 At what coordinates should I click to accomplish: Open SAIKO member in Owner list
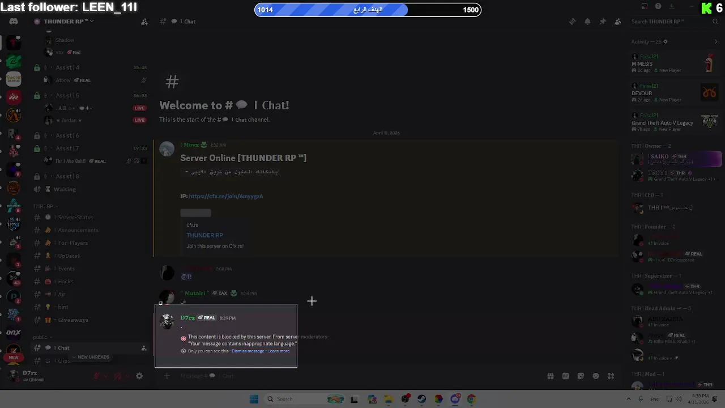click(x=677, y=159)
